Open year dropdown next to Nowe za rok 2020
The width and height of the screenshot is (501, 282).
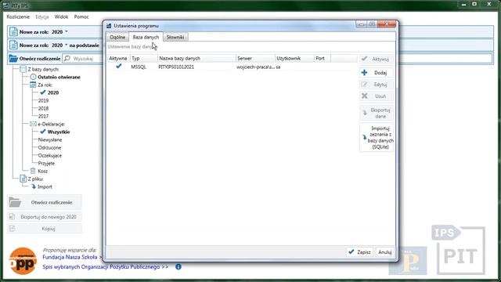click(67, 31)
